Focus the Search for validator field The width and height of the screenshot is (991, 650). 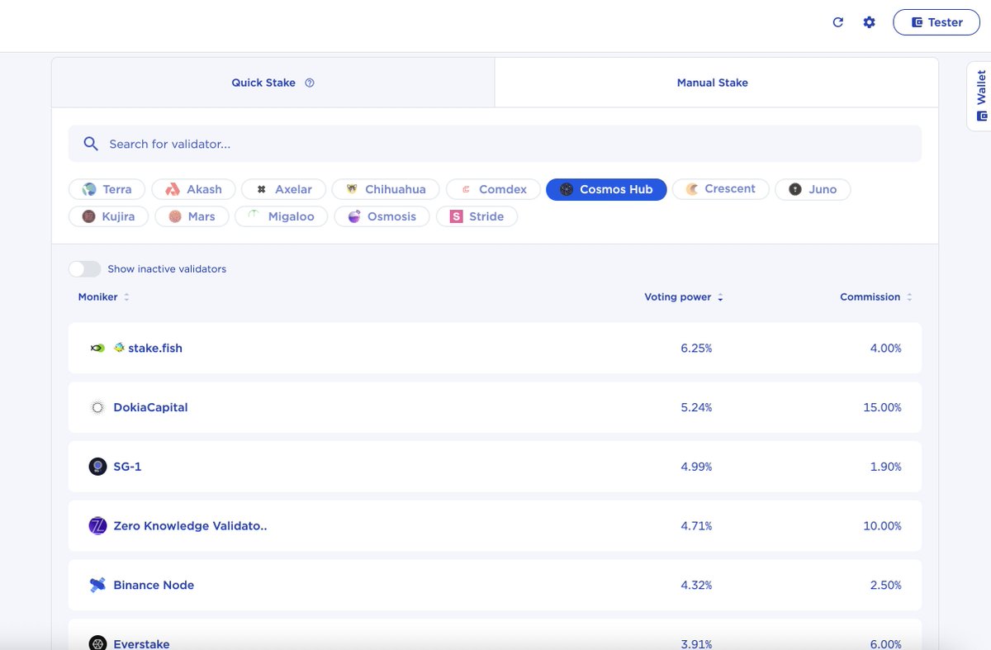pyautogui.click(x=495, y=144)
